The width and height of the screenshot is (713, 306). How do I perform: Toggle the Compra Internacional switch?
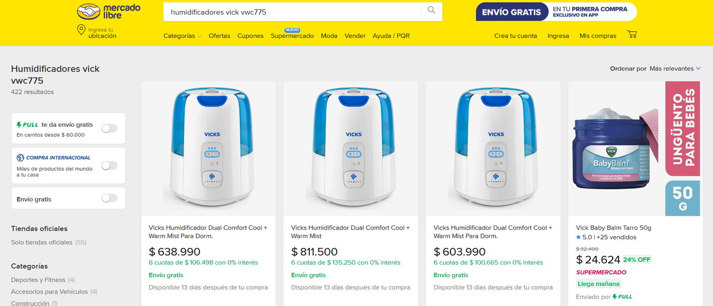[x=110, y=165]
